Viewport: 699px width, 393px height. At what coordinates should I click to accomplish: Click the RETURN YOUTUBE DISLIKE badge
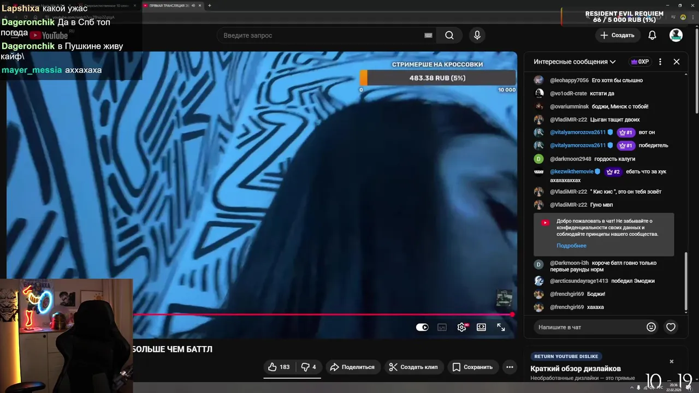coord(566,356)
